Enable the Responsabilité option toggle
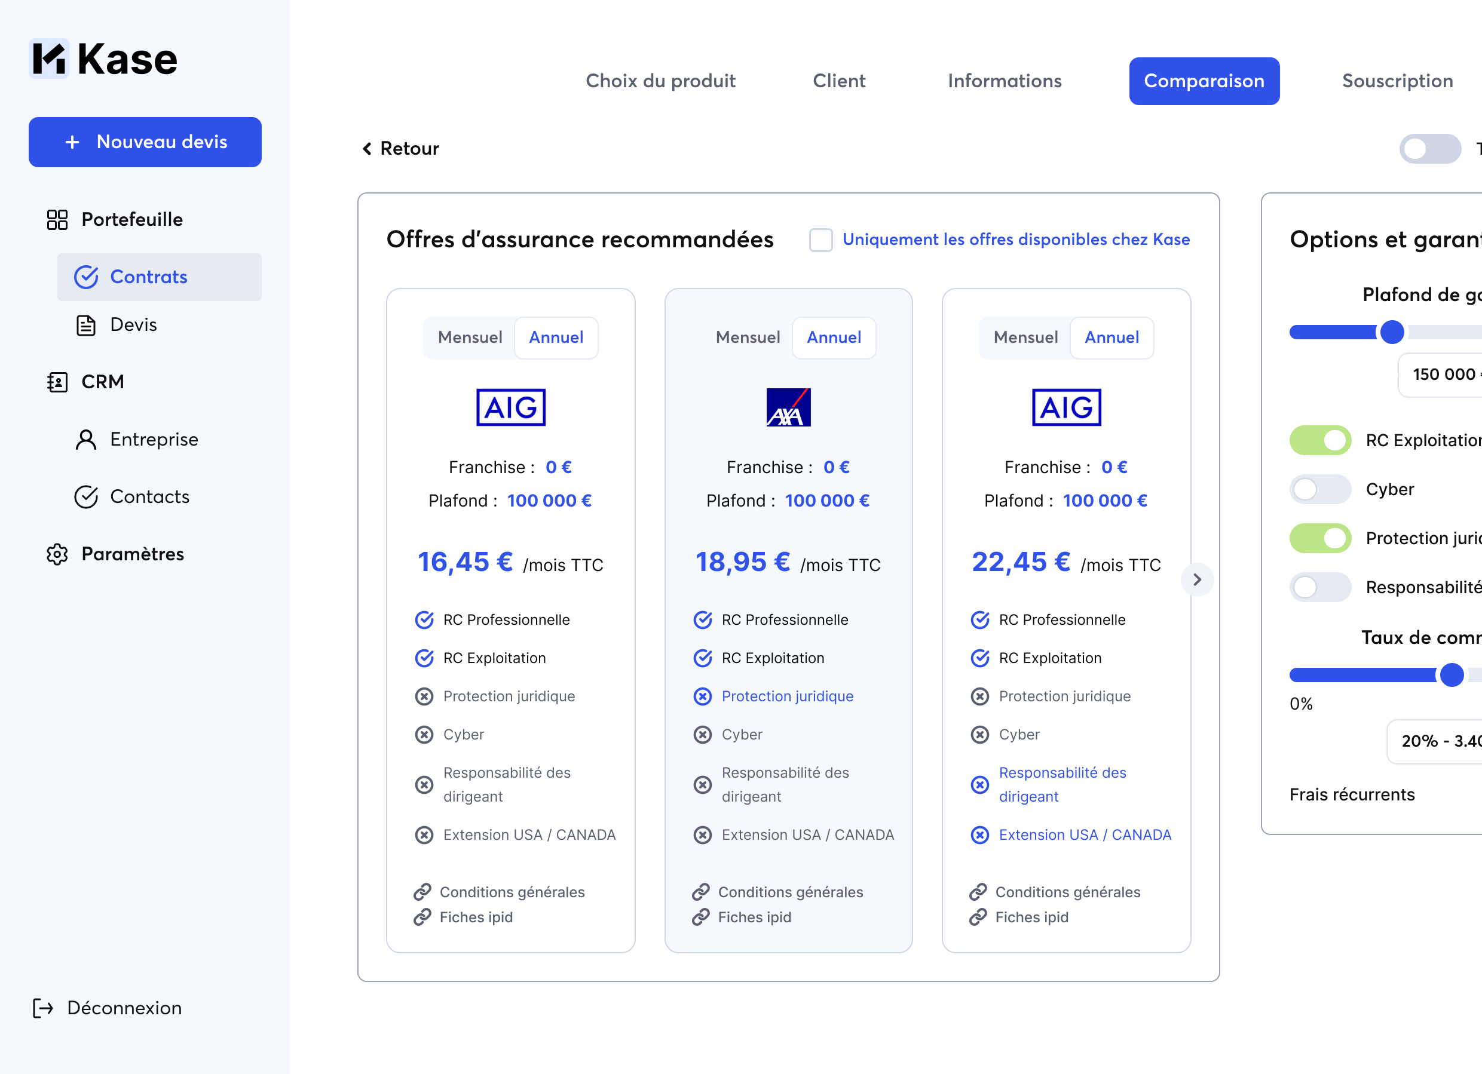 click(1320, 587)
